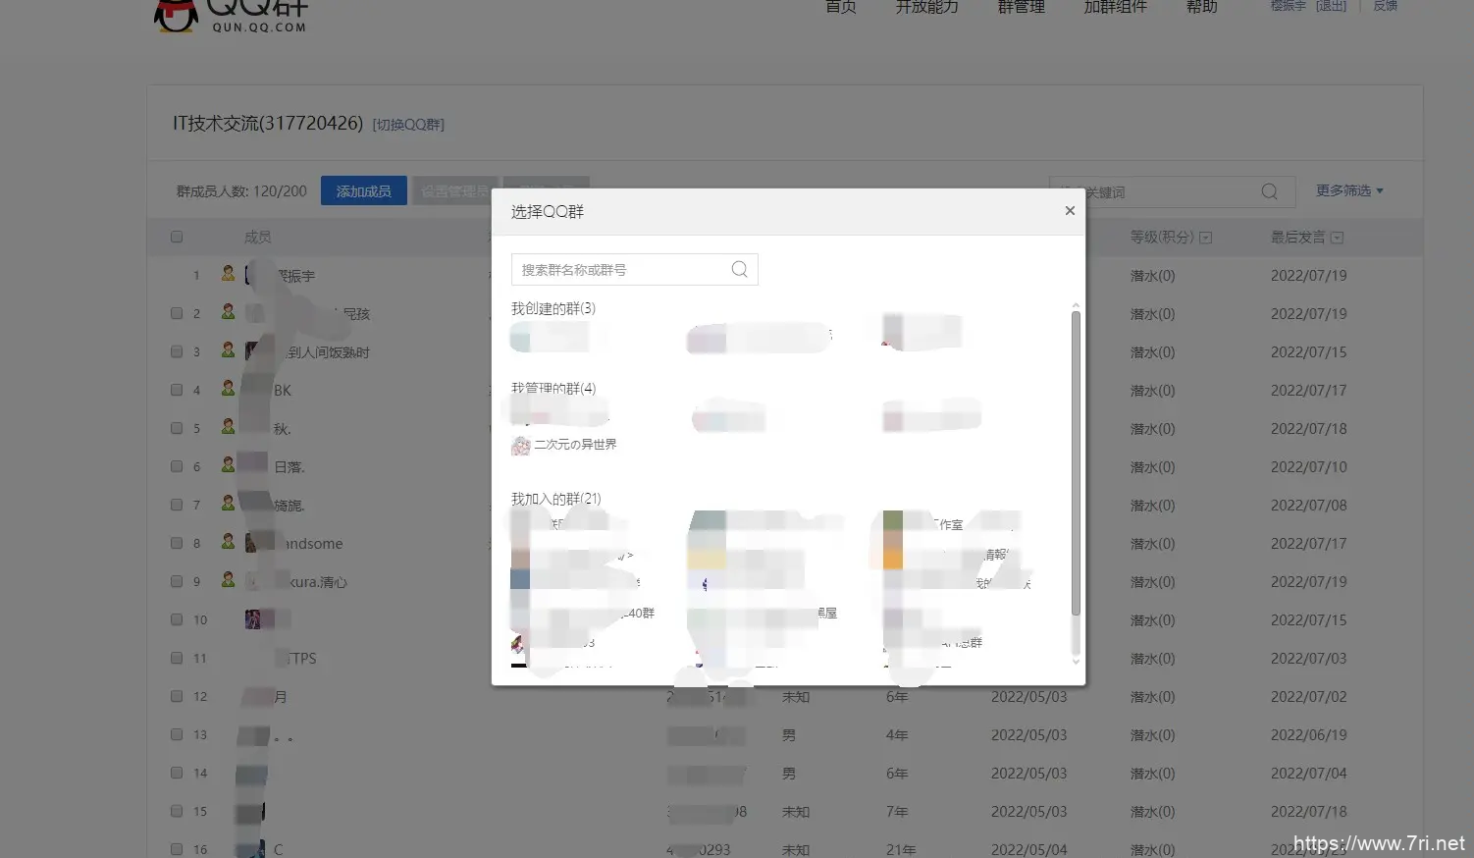Viewport: 1474px width, 858px height.
Task: Go to 群管理 in the top navigation
Action: pos(1021,7)
